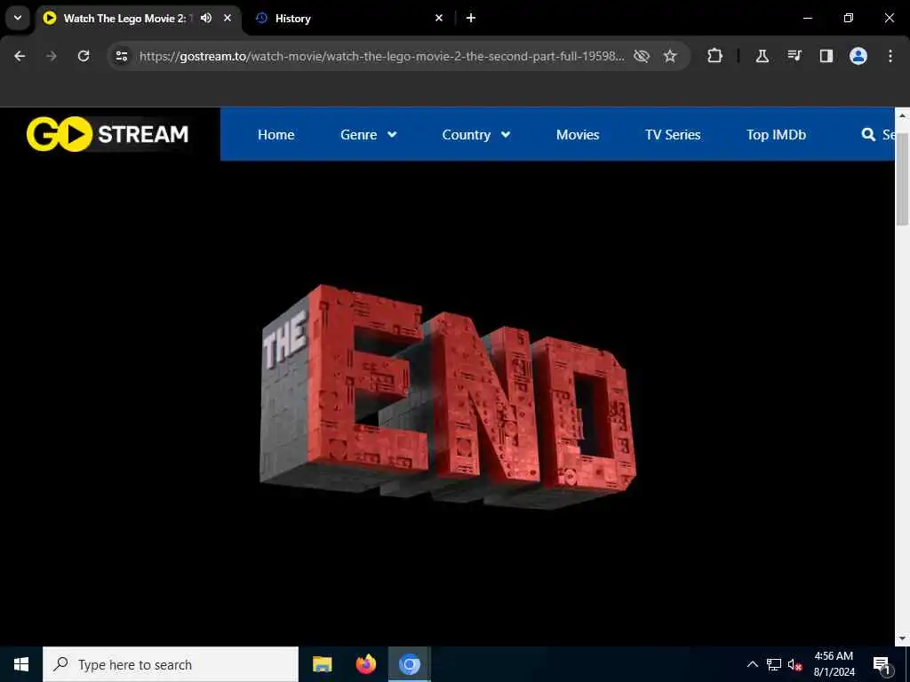Go back to the previous page
Image resolution: width=910 pixels, height=682 pixels.
point(20,56)
